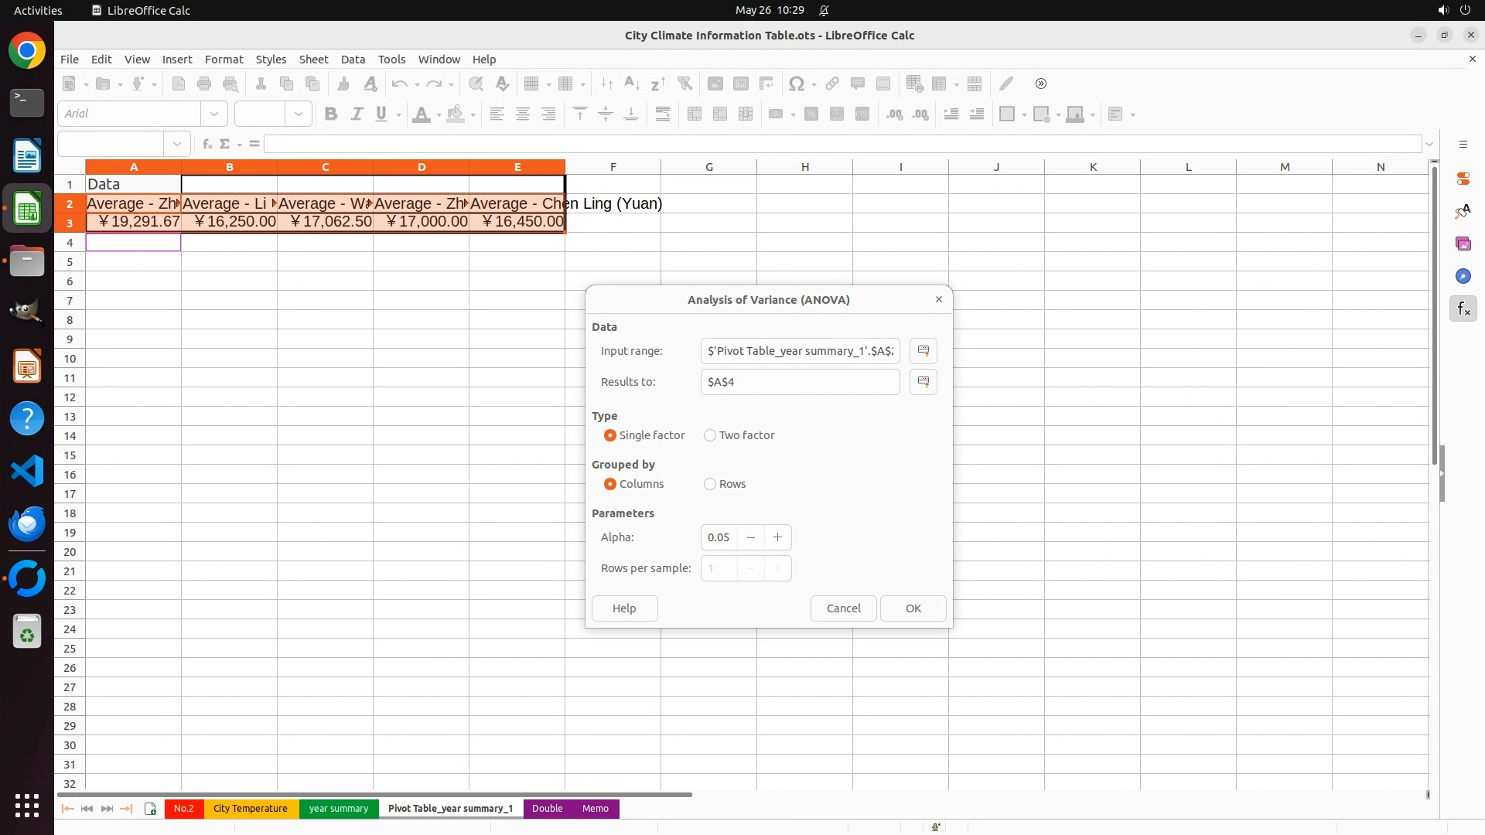The height and width of the screenshot is (835, 1485).
Task: Open the sidebar Properties panel
Action: click(x=1463, y=179)
